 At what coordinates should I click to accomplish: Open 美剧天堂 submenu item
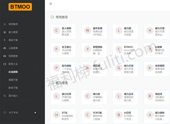(13, 80)
